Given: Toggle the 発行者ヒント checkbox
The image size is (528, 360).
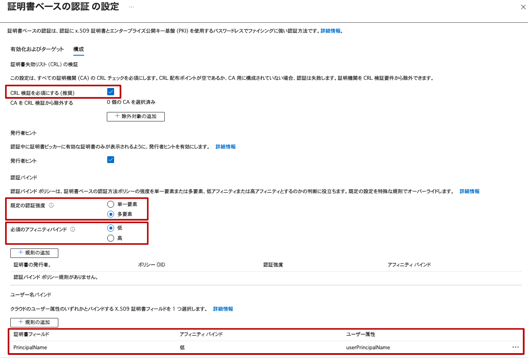Looking at the screenshot, I should point(111,160).
